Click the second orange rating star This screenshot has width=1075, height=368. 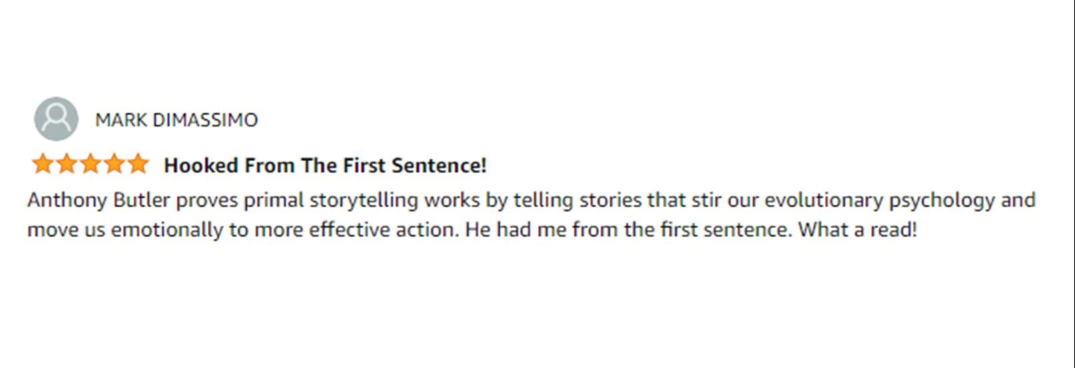coord(66,164)
